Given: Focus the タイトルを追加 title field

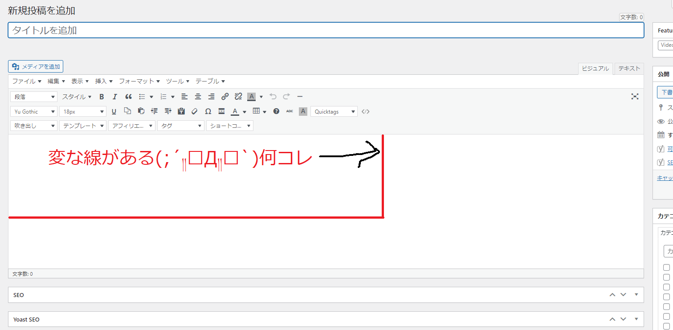Looking at the screenshot, I should coord(326,30).
